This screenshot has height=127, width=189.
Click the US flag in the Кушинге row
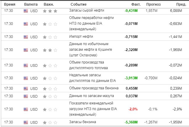pos(26,50)
